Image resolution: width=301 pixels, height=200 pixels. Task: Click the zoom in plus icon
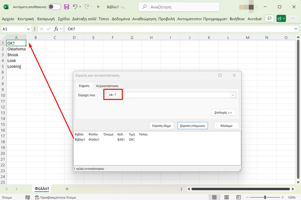tap(283, 197)
